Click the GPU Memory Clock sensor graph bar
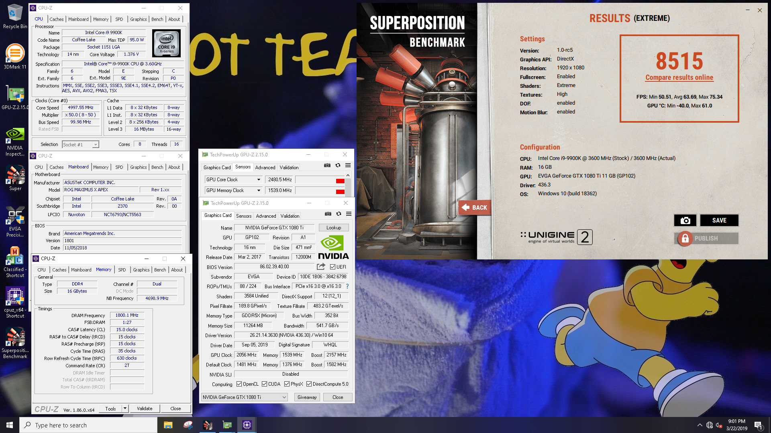Image resolution: width=771 pixels, height=433 pixels. pyautogui.click(x=320, y=190)
